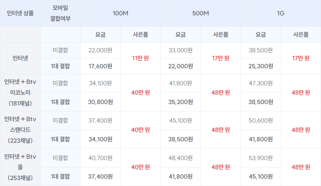This screenshot has width=321, height=186.
Task: Click the 모바일 결합여부 header cell
Action: (60, 13)
